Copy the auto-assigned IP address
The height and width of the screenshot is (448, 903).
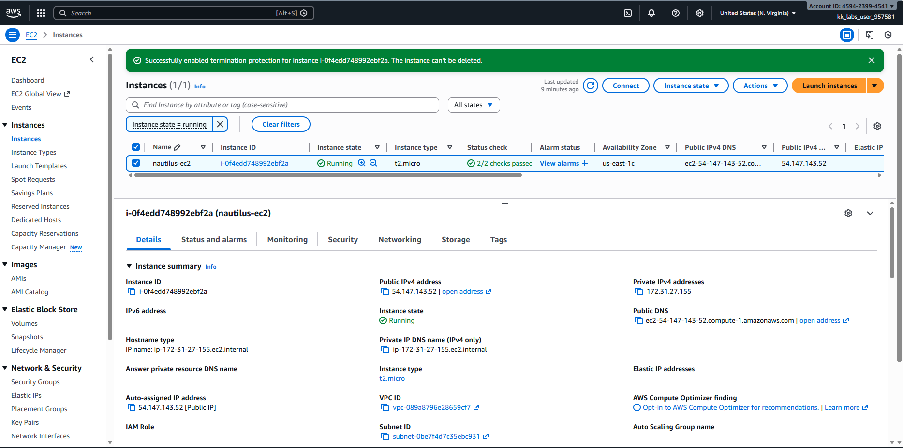pyautogui.click(x=131, y=407)
